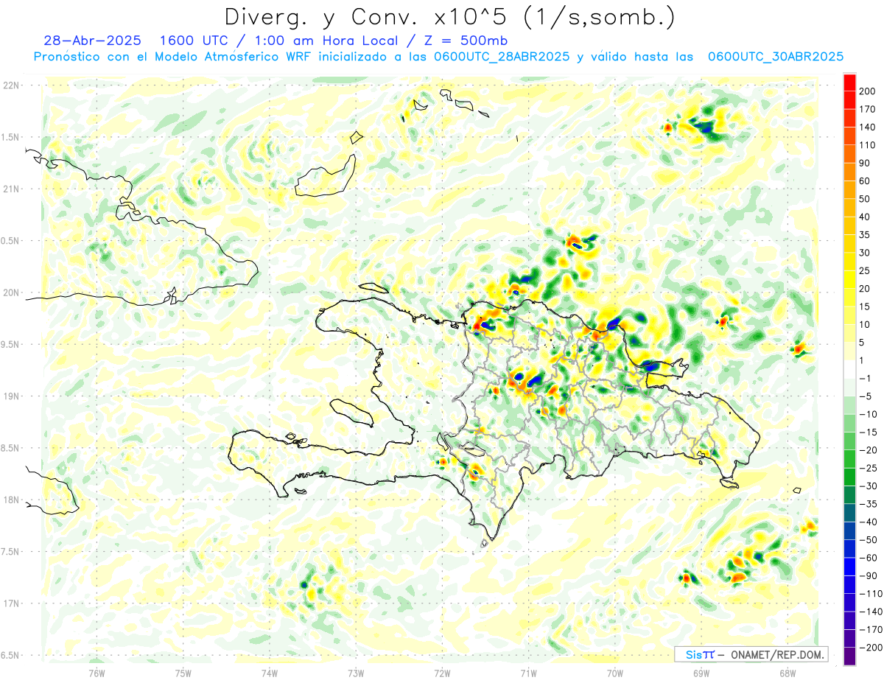Click the '1.5N' latitude label

pos(11,137)
